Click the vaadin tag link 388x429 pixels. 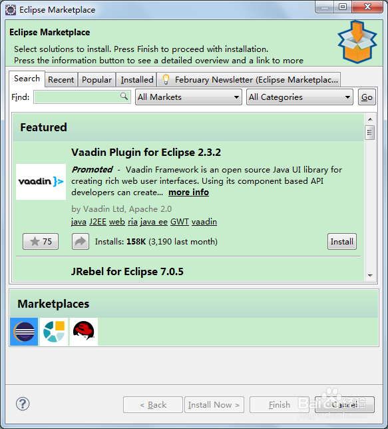point(204,222)
